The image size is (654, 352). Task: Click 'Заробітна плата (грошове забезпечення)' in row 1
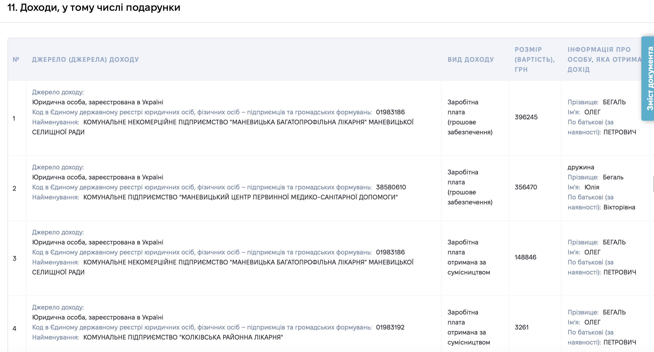click(470, 117)
